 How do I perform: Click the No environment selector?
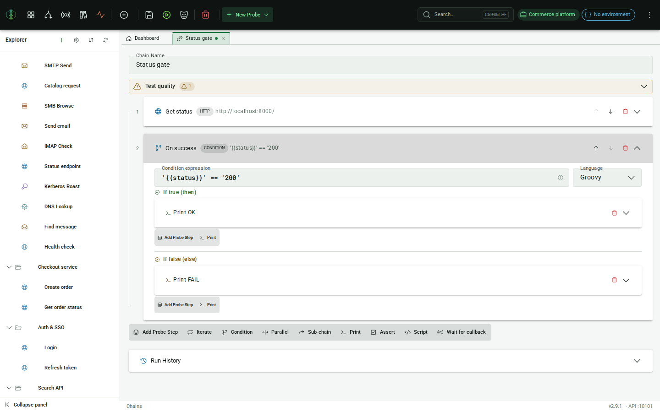608,15
